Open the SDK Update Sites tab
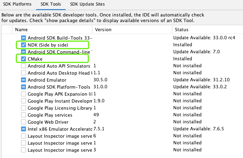 point(87,4)
